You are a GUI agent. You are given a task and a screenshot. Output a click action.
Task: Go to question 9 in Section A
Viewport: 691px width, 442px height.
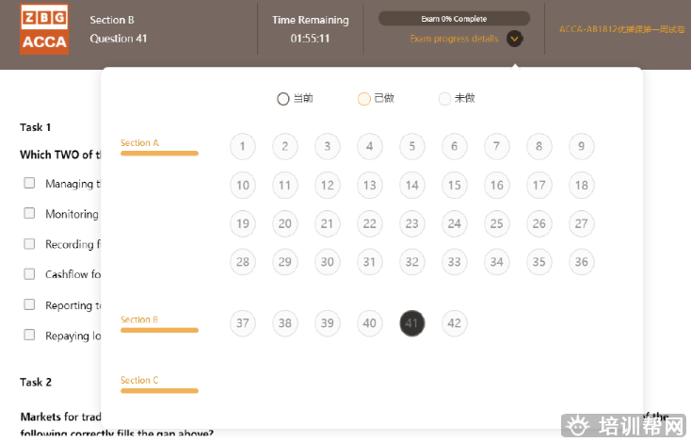pos(582,146)
